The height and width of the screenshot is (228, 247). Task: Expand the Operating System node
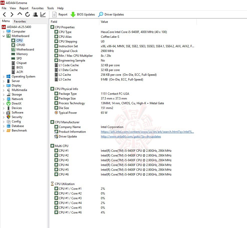tap(4, 77)
